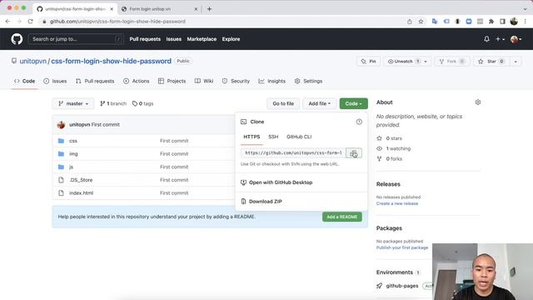The height and width of the screenshot is (300, 533).
Task: Open the notifications bell
Action: 486,39
